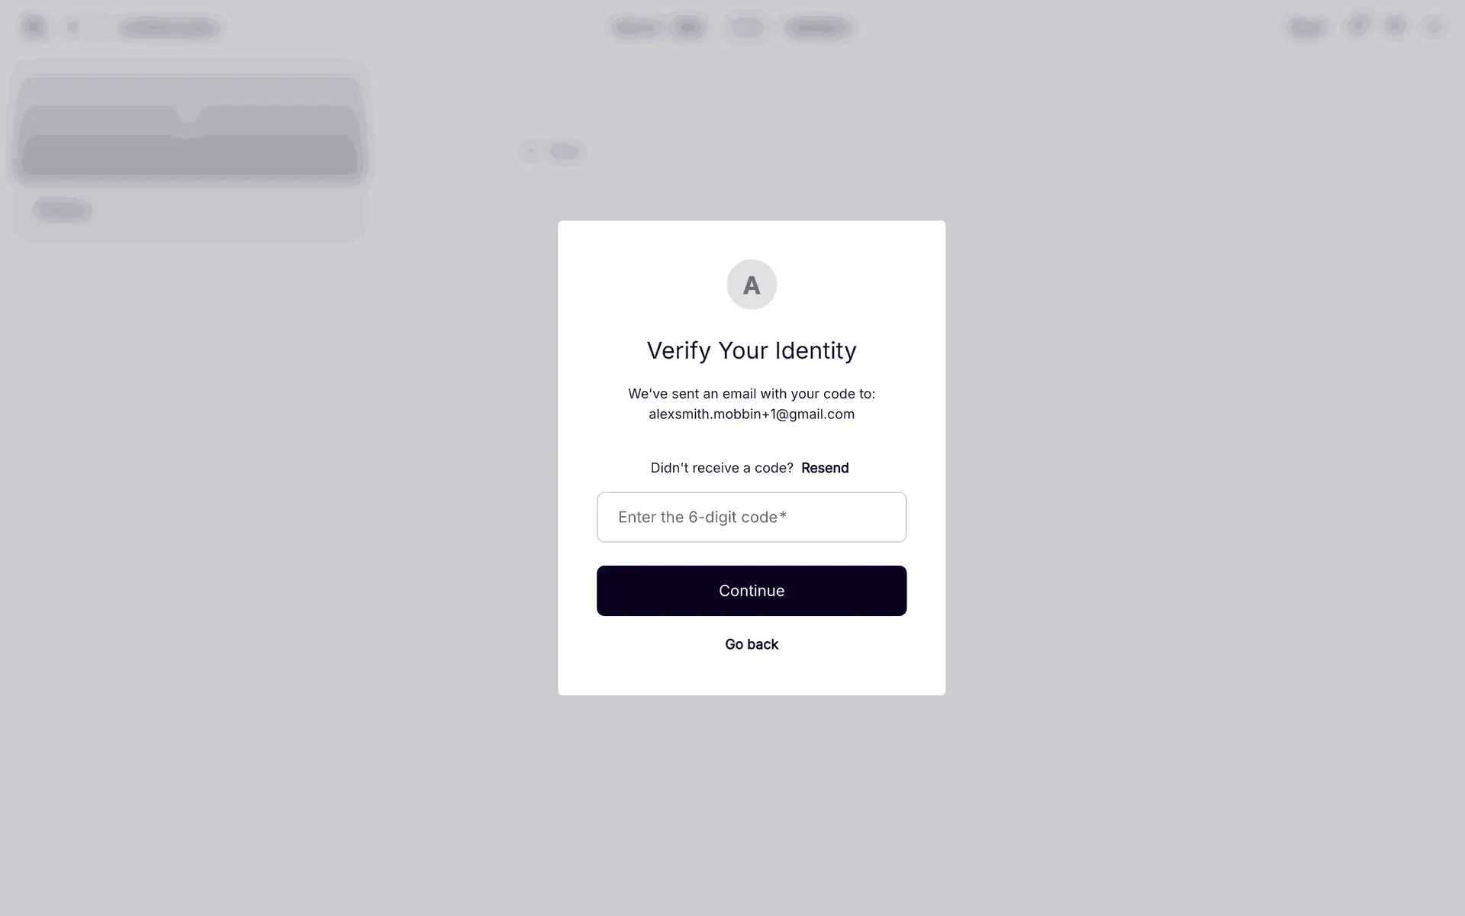The height and width of the screenshot is (916, 1465).
Task: Select the Verify Your Identity heading
Action: coord(752,350)
